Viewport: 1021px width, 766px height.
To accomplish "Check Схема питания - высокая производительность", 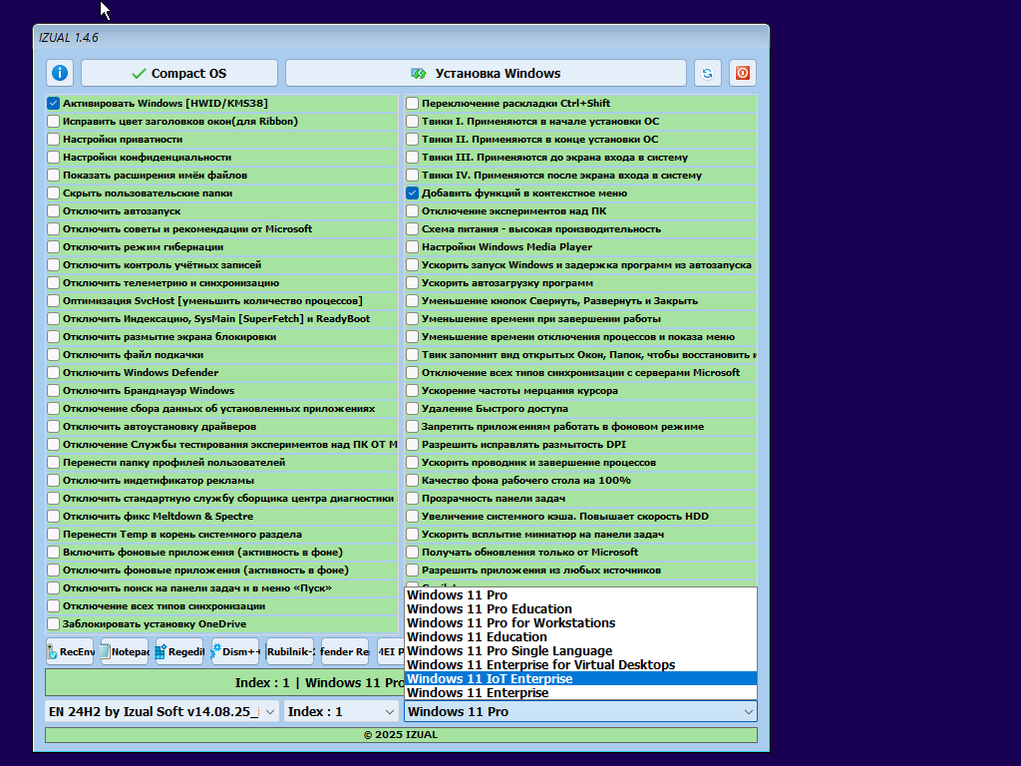I will point(412,228).
